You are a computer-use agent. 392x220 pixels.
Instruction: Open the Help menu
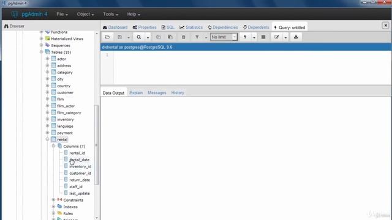pyautogui.click(x=134, y=14)
